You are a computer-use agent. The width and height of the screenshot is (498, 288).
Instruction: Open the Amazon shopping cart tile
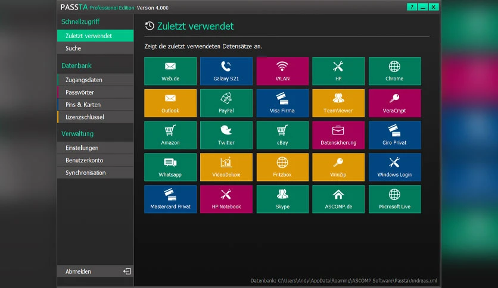[x=170, y=135]
